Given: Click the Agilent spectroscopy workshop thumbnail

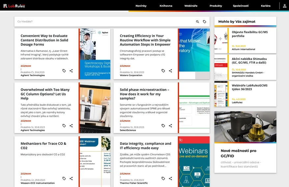Looking at the screenshot, I should [95, 54].
